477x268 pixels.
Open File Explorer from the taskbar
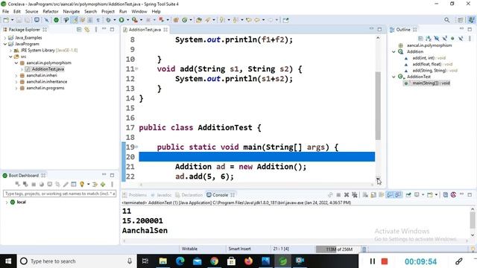(x=163, y=261)
